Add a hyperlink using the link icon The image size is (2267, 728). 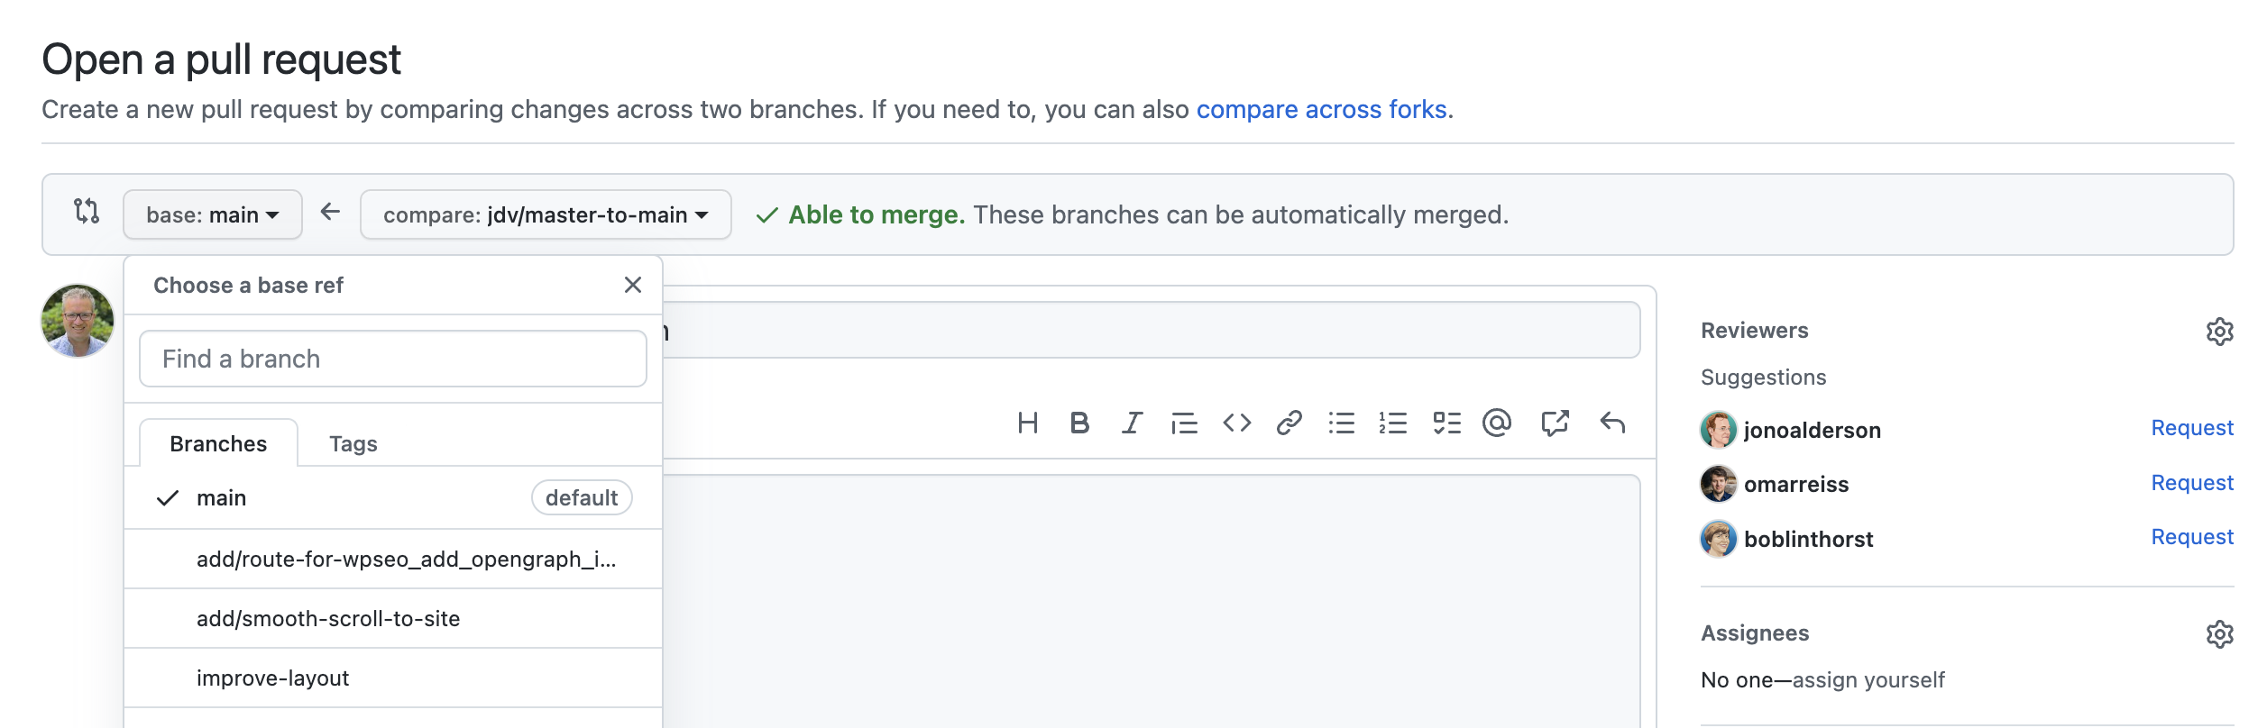pyautogui.click(x=1289, y=422)
